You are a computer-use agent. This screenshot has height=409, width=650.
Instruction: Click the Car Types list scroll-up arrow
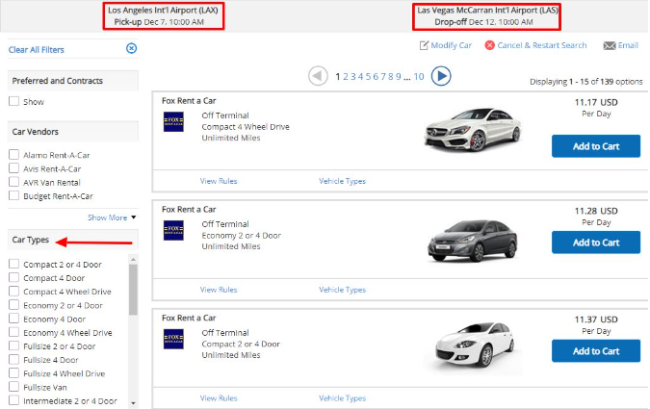(x=133, y=260)
